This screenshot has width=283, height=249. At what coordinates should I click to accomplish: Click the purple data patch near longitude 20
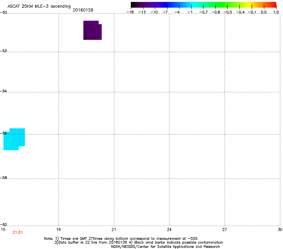click(93, 30)
